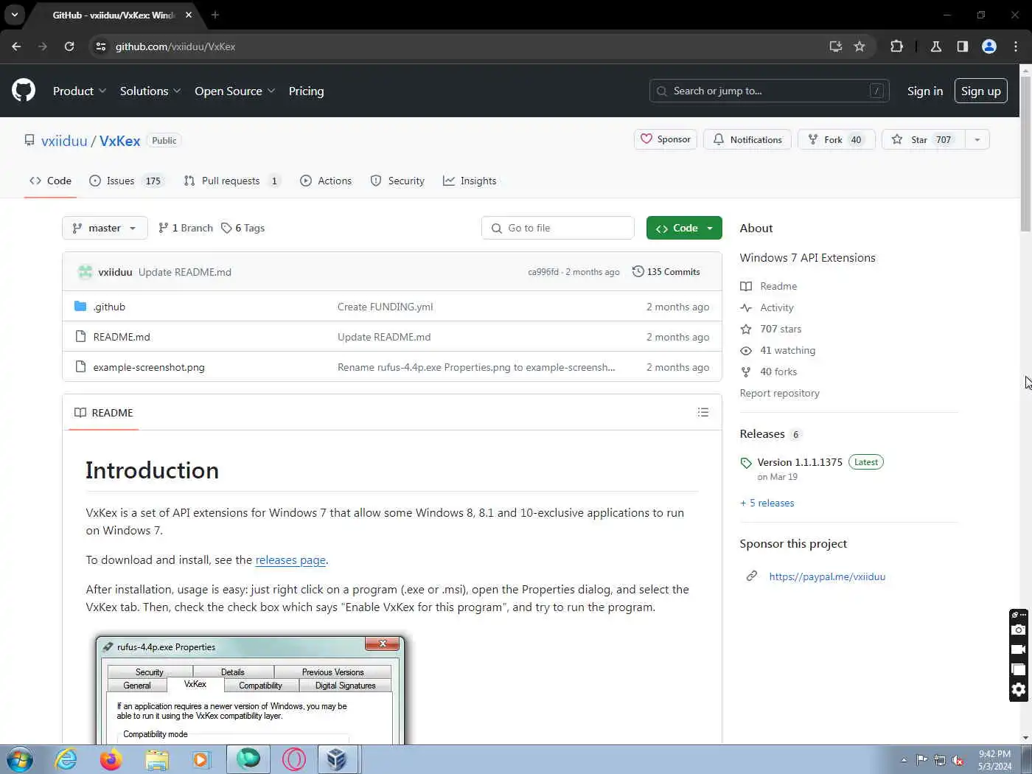Click 135 Commits history link

[x=666, y=272]
